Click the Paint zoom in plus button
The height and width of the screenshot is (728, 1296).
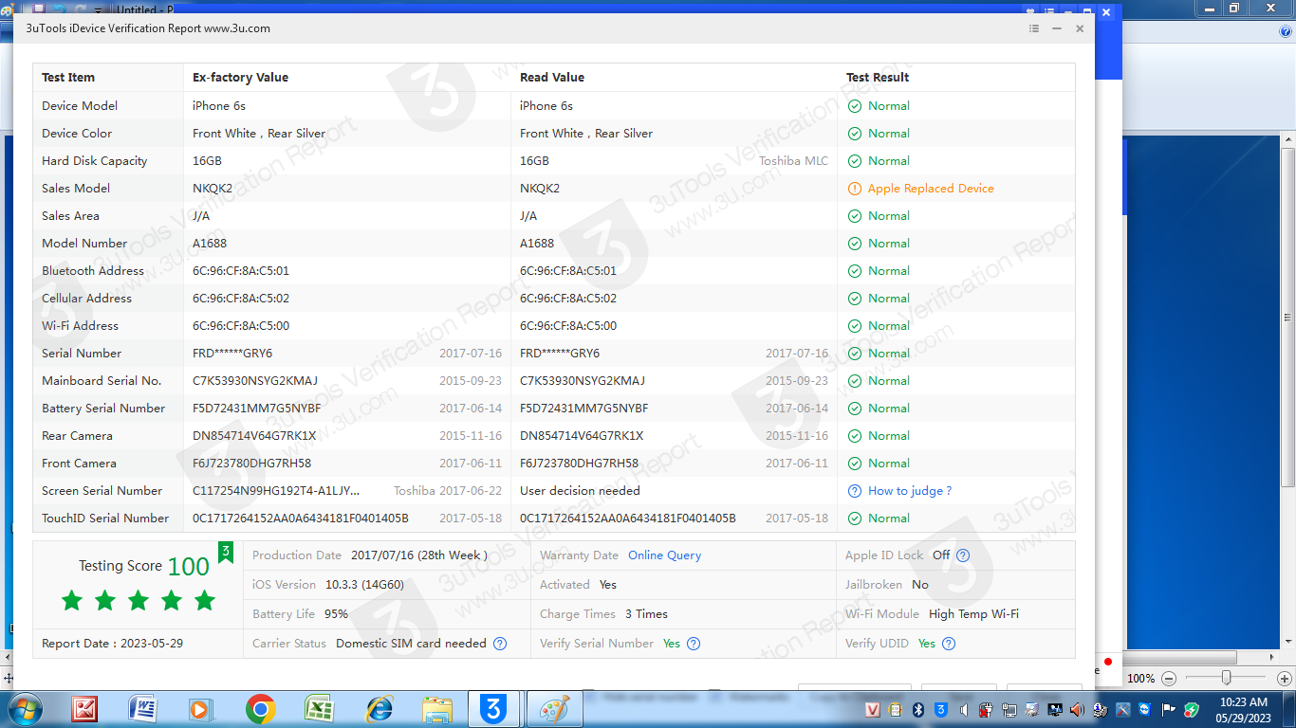[1283, 678]
